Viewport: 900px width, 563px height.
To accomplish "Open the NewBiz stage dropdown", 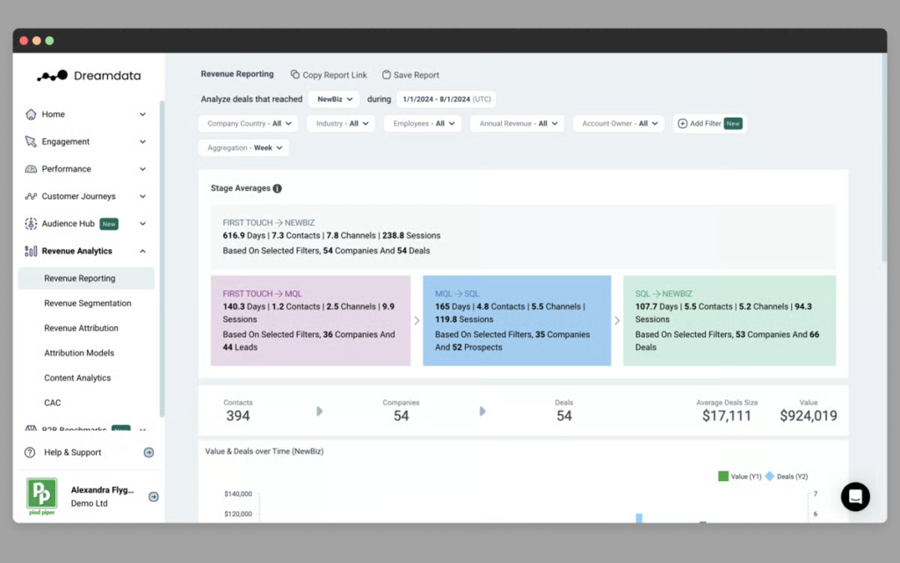I will point(334,99).
